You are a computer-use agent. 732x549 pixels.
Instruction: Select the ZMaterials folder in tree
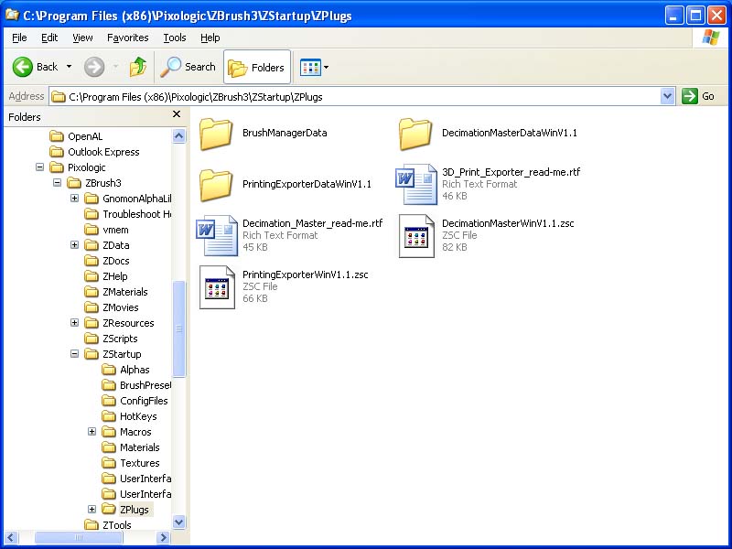pyautogui.click(x=116, y=292)
